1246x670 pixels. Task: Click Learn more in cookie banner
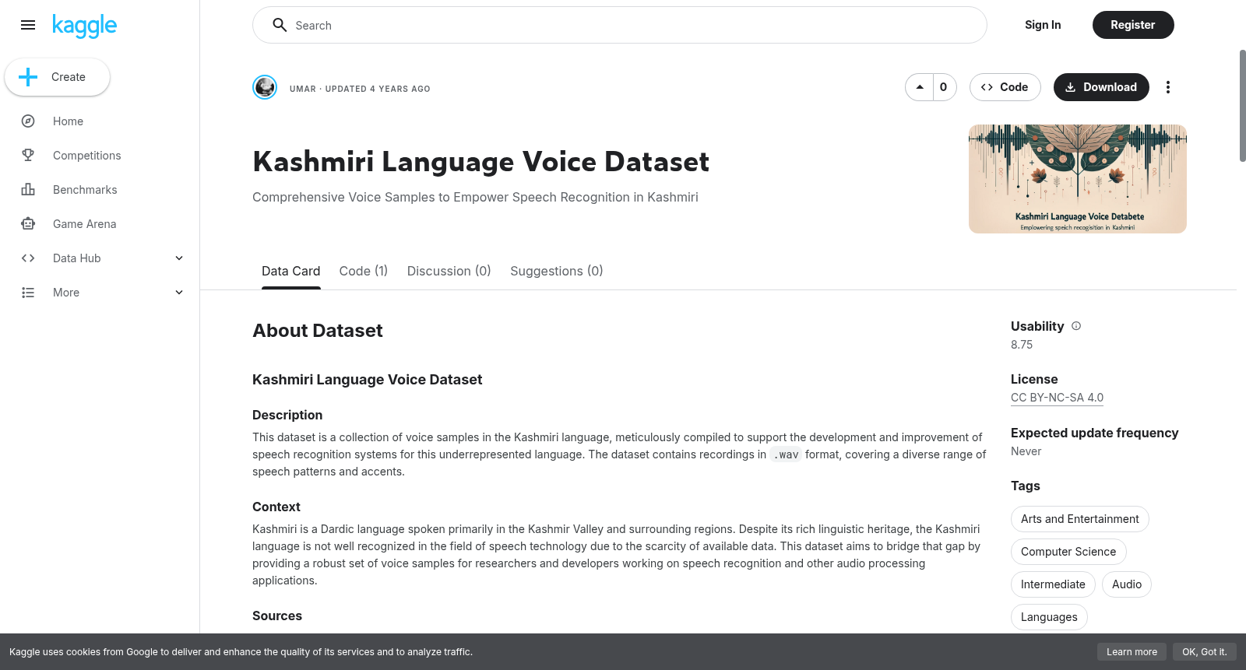click(x=1132, y=652)
